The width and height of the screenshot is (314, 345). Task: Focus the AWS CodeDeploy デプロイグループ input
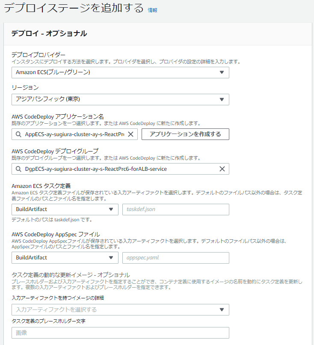120,169
